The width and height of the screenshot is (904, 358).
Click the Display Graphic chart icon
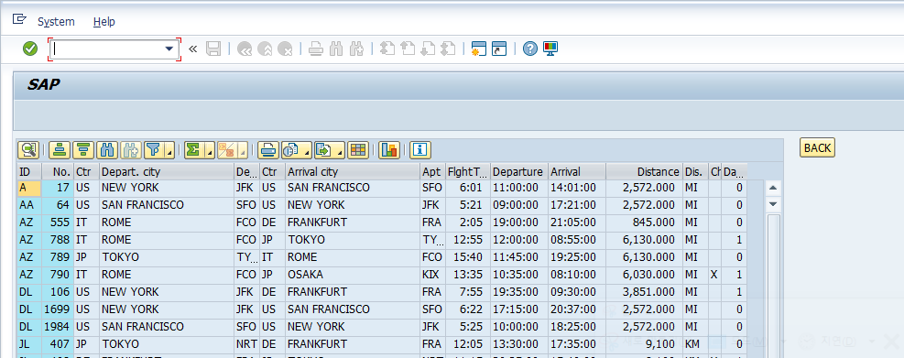coord(389,150)
